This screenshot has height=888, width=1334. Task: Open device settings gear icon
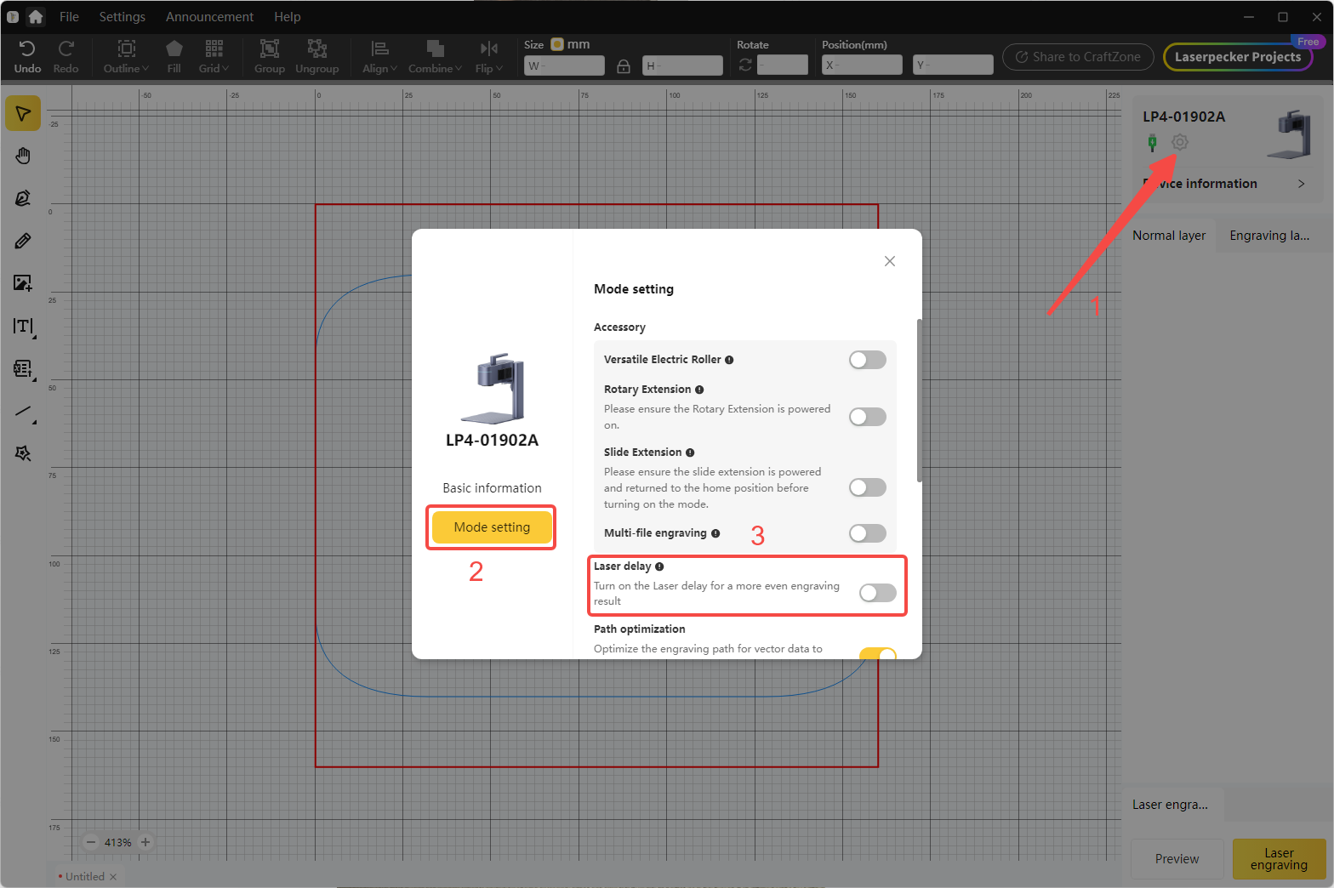pyautogui.click(x=1179, y=142)
